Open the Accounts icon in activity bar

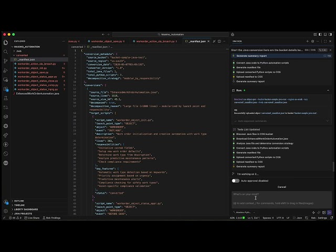coord(6,202)
